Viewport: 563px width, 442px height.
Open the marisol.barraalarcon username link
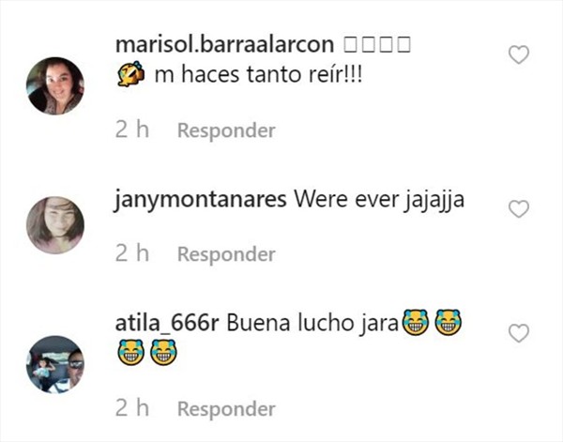(225, 44)
